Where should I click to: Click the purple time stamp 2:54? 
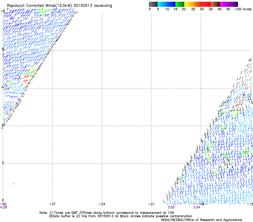click(x=197, y=207)
